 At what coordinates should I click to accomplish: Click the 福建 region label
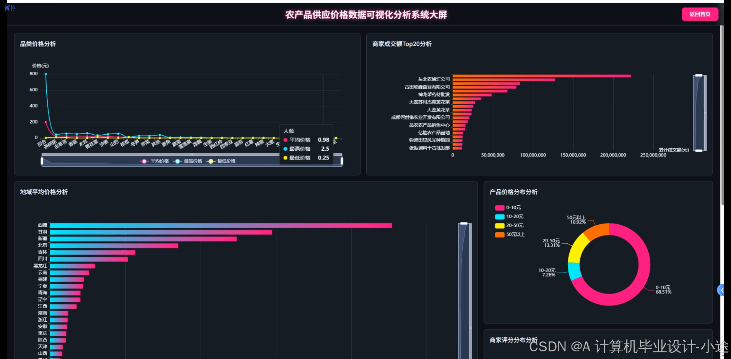click(42, 279)
